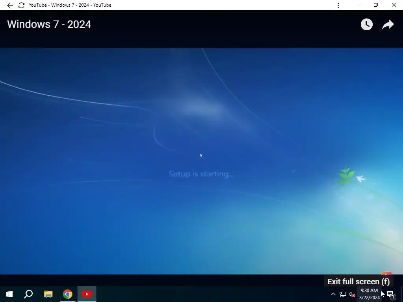
Task: Minimize the YouTube window
Action: 357,5
